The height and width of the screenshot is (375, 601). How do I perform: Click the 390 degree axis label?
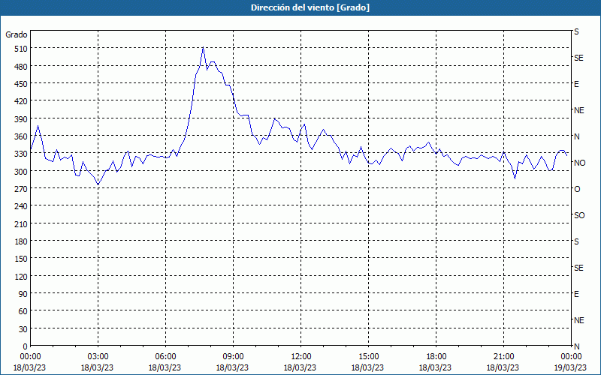pyautogui.click(x=21, y=119)
